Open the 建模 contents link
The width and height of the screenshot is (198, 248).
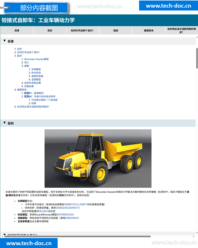coord(26,66)
